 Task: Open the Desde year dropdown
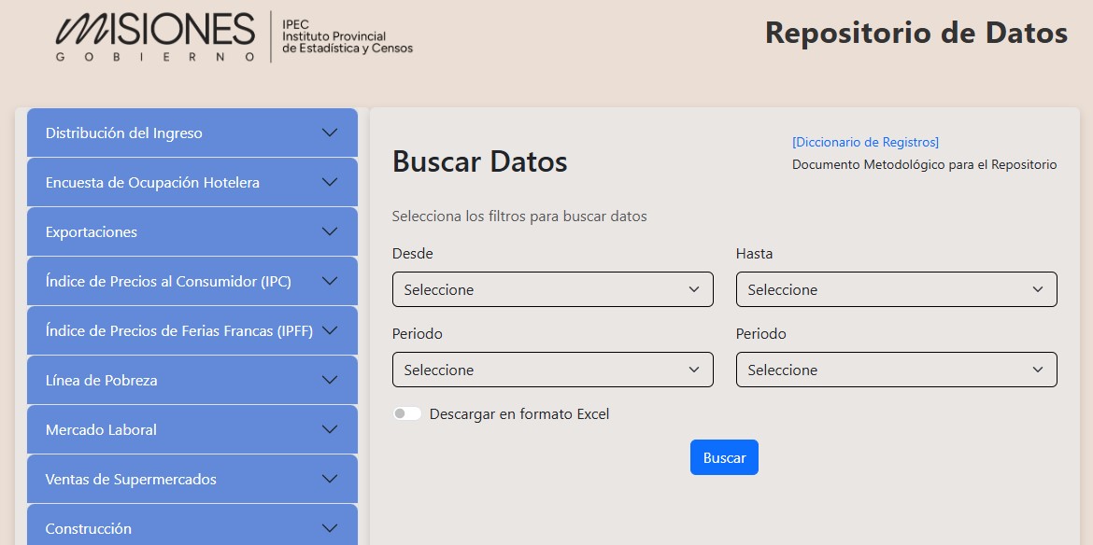(x=553, y=289)
